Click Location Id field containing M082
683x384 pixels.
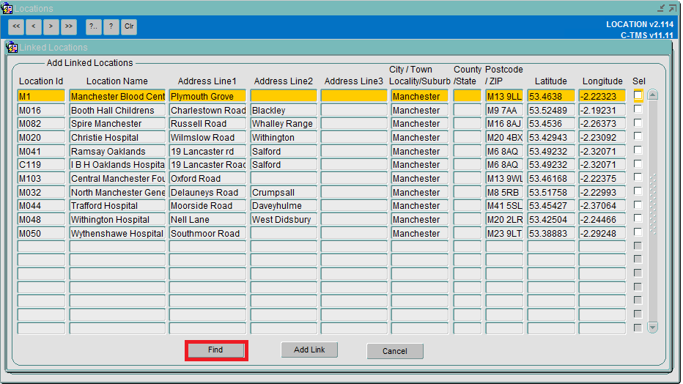click(x=41, y=124)
